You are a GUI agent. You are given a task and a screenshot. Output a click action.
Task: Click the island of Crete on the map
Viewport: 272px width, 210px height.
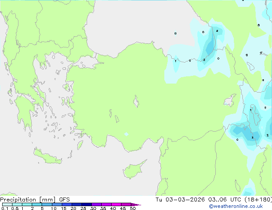(x=48, y=157)
